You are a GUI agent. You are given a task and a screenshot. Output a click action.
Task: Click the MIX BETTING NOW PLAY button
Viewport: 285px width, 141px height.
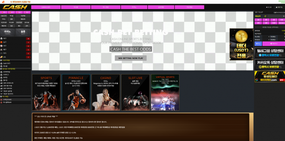click(x=131, y=58)
